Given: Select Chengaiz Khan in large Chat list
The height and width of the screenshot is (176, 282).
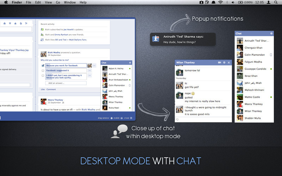Looking at the screenshot, I should (254, 48).
